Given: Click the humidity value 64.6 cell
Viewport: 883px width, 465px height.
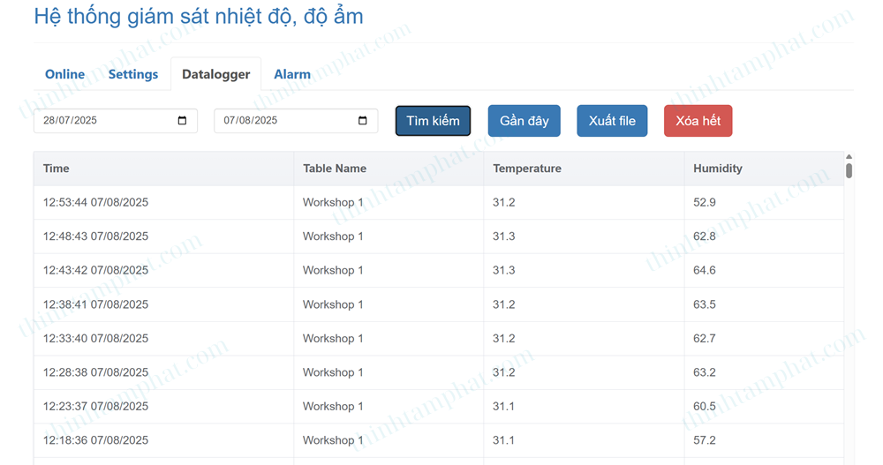Looking at the screenshot, I should (x=704, y=270).
